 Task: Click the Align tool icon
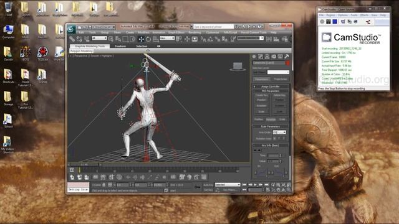pos(276,39)
